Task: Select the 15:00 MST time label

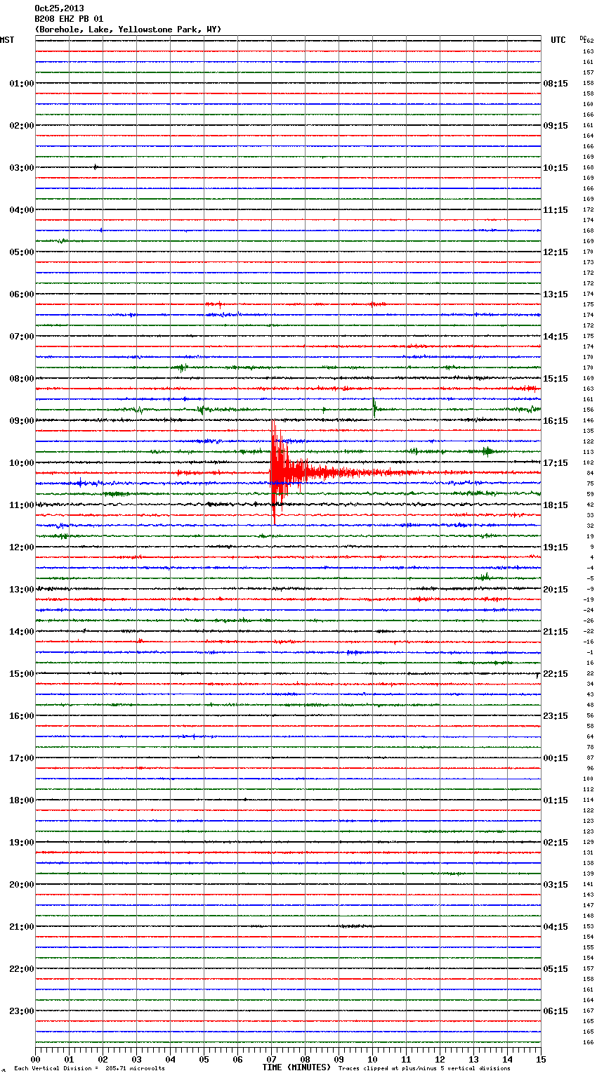Action: coord(22,674)
